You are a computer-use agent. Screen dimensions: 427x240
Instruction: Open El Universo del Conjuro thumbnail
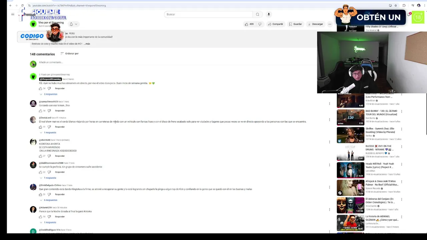[x=350, y=205]
